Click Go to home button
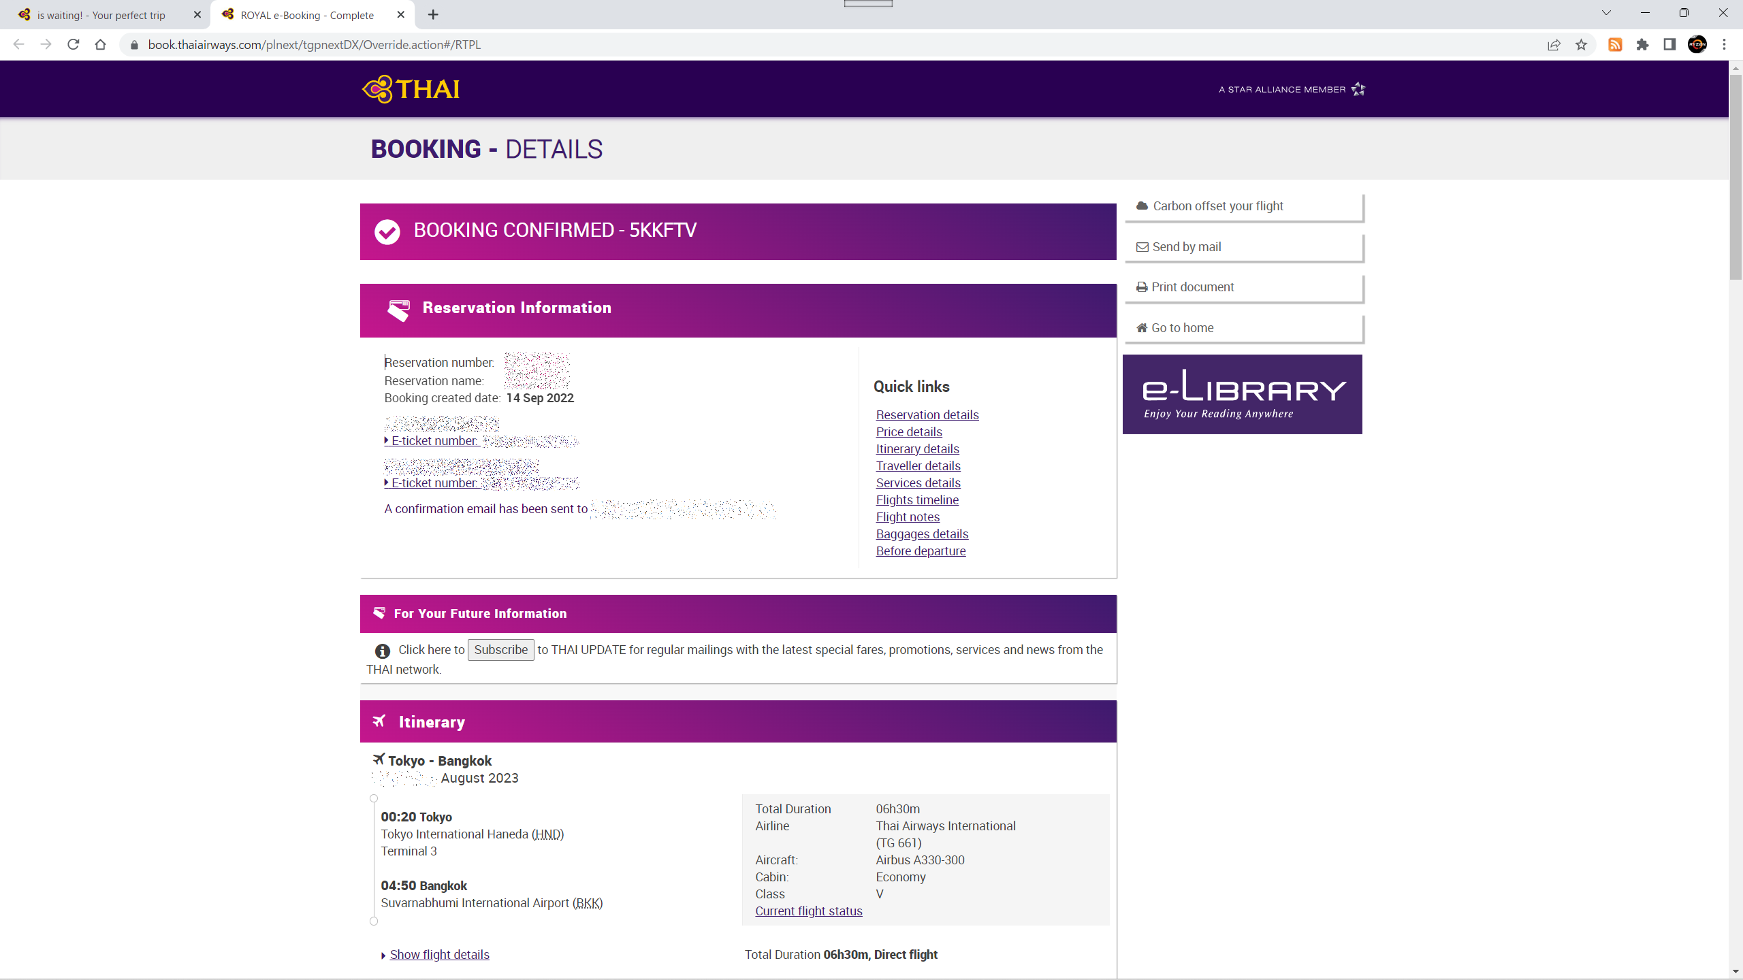Image resolution: width=1743 pixels, height=980 pixels. point(1243,328)
